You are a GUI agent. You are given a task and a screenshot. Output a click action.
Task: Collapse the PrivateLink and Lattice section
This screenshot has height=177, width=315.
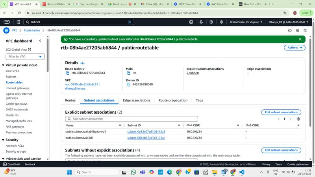coord(3,159)
